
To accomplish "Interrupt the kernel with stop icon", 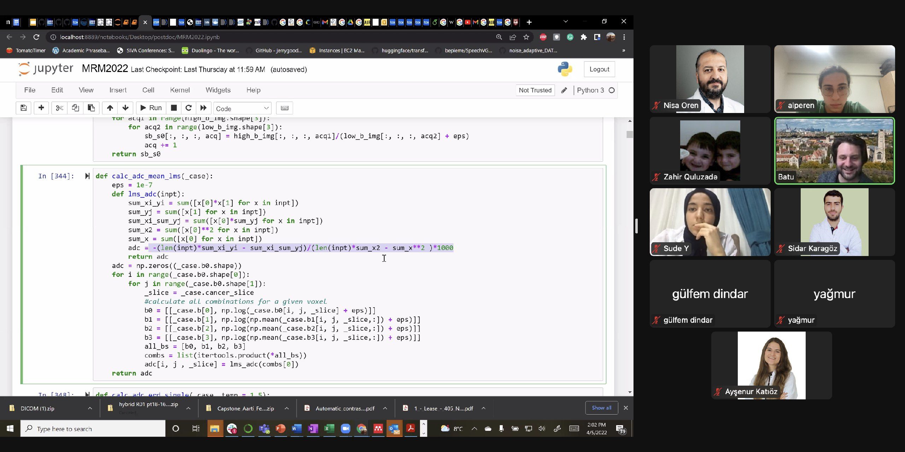I will pyautogui.click(x=174, y=108).
